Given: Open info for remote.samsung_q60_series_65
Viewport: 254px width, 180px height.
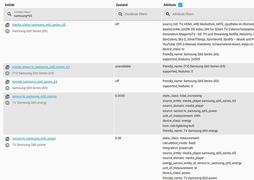Looking at the screenshot, I should click(7, 88).
